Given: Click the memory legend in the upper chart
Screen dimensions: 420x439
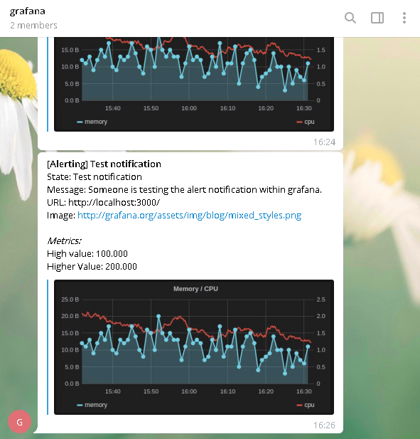Looking at the screenshot, I should tap(92, 122).
